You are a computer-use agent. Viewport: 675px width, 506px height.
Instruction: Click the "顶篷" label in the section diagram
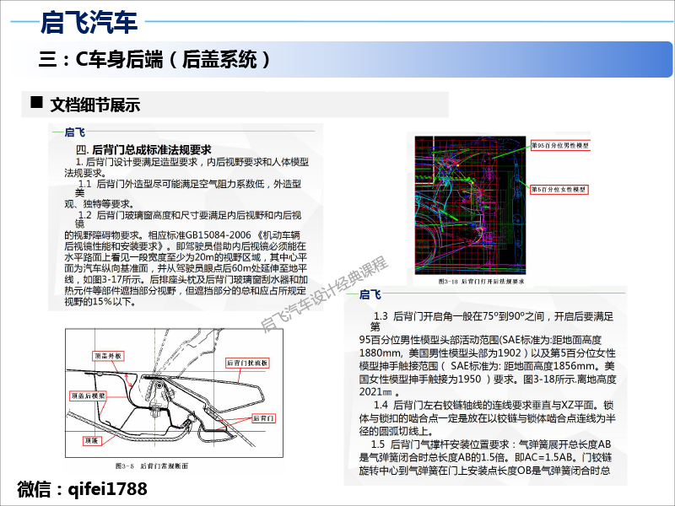tap(92, 440)
